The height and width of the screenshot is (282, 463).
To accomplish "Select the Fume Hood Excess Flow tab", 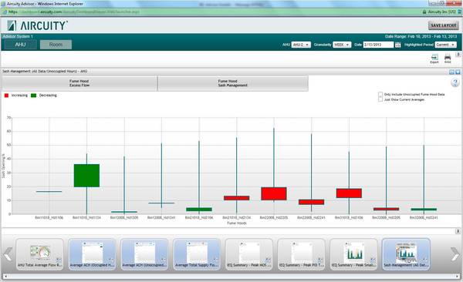I will pos(79,83).
